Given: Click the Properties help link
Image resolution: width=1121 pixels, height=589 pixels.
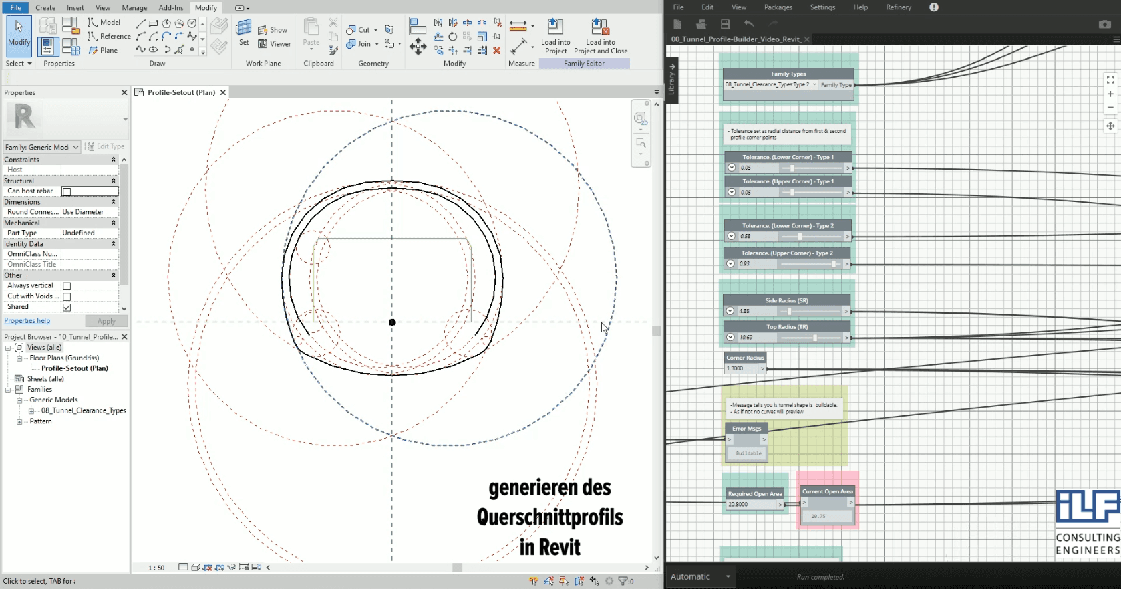Looking at the screenshot, I should pos(27,321).
